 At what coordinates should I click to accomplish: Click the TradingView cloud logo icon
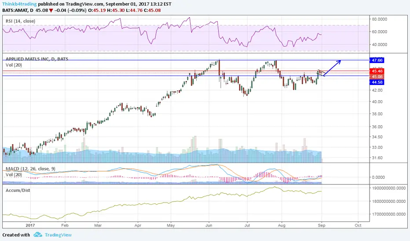(x=38, y=234)
